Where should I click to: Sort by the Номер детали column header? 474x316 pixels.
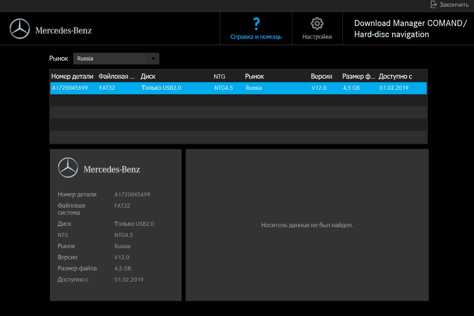(x=72, y=76)
